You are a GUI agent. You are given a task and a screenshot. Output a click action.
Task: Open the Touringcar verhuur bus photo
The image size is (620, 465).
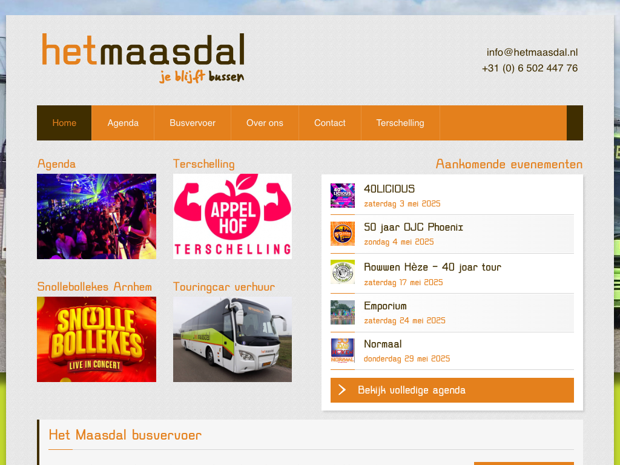point(232,339)
